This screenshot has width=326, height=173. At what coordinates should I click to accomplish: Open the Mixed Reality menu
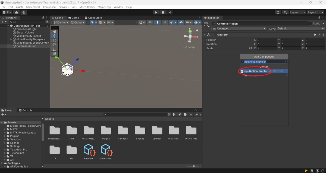click(87, 7)
